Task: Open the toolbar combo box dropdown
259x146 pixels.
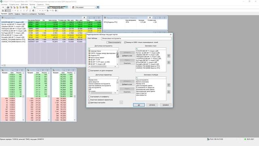Action: point(96,7)
